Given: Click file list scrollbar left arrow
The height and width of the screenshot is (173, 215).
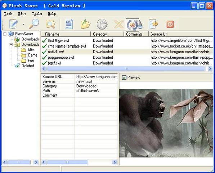Looking at the screenshot, I should 44,68.
